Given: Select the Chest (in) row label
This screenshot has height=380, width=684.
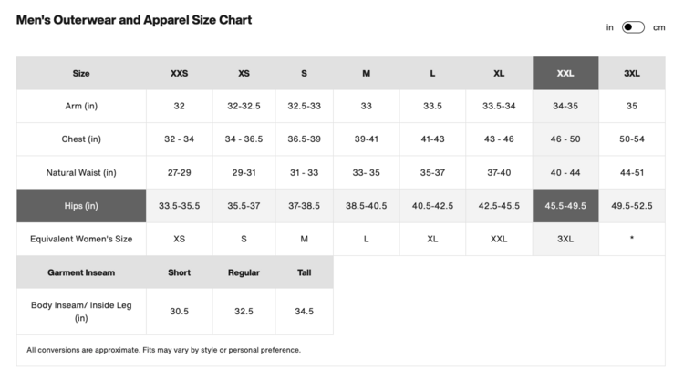Looking at the screenshot, I should [81, 139].
